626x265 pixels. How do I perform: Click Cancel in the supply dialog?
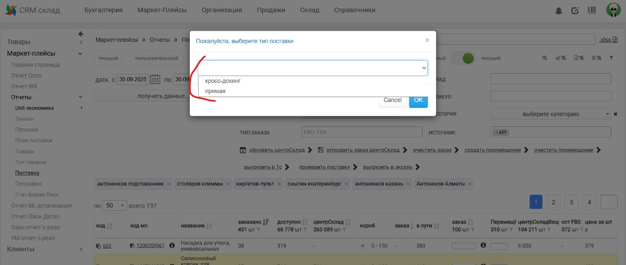pos(392,100)
